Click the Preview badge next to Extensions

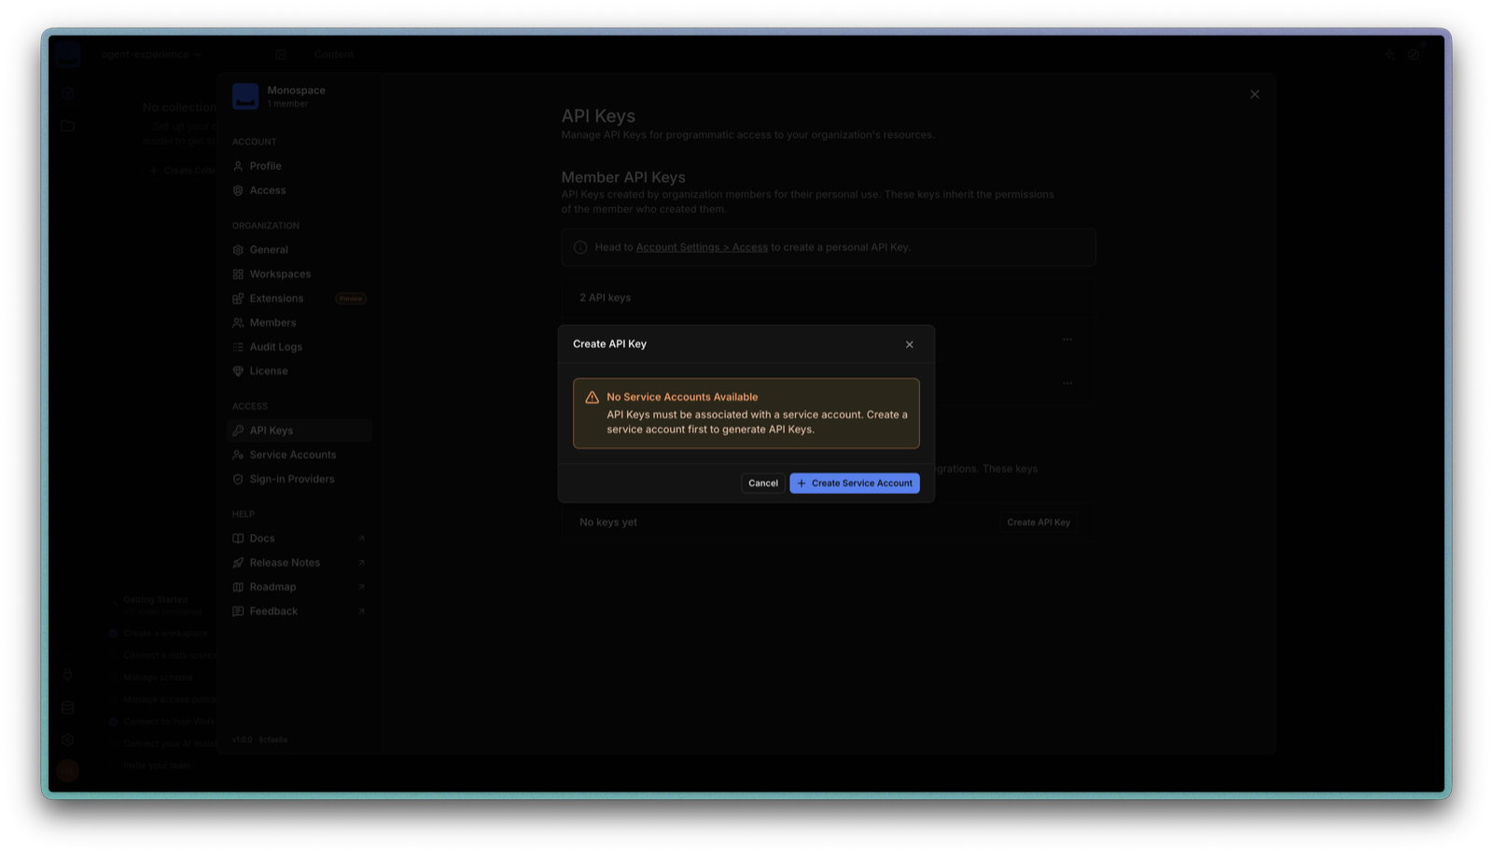[351, 299]
